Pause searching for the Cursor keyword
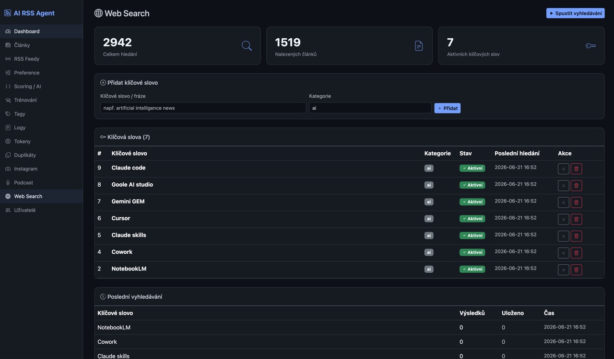The image size is (614, 359). point(564,219)
